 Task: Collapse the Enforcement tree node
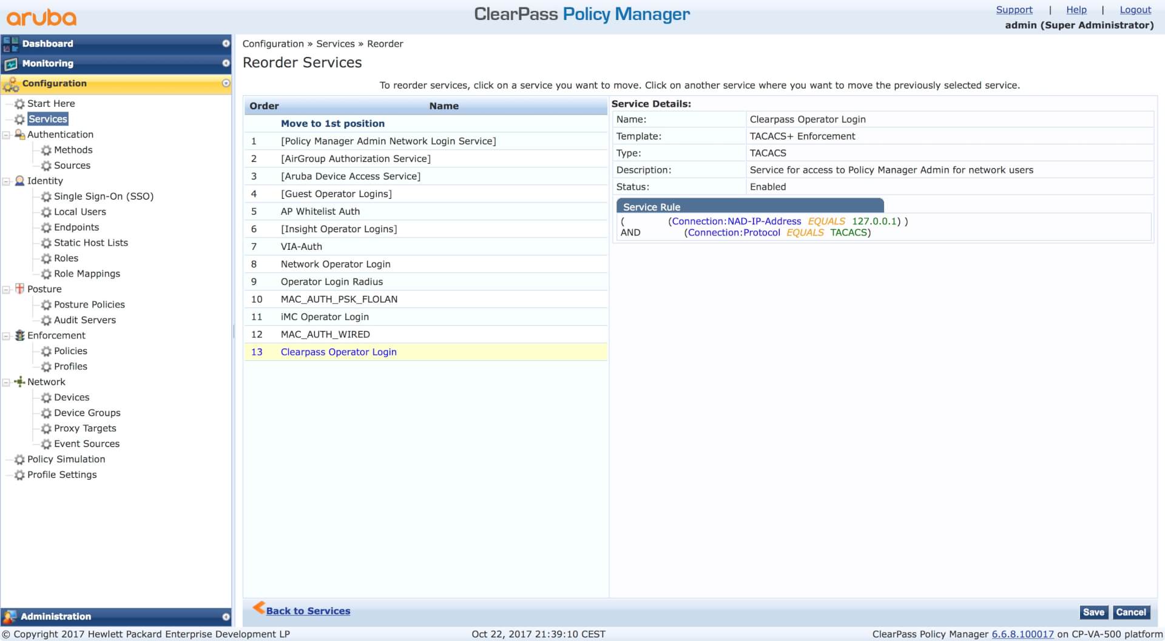6,335
